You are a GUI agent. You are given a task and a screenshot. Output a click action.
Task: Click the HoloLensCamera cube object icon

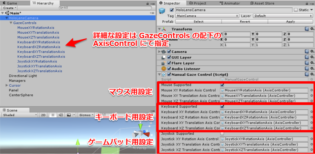click(x=162, y=11)
